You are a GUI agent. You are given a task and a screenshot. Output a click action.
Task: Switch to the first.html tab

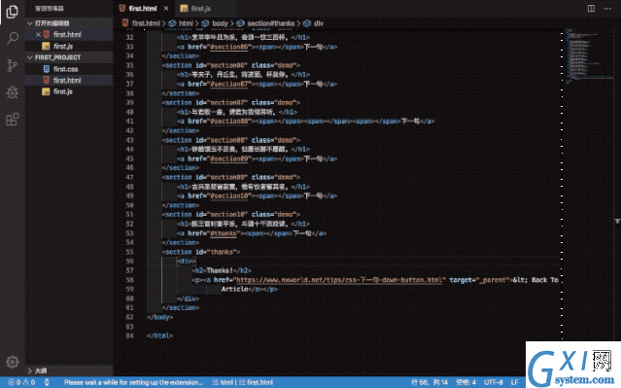(143, 9)
